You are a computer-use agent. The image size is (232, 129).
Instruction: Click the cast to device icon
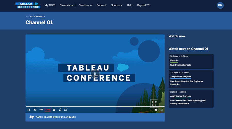pos(65,110)
